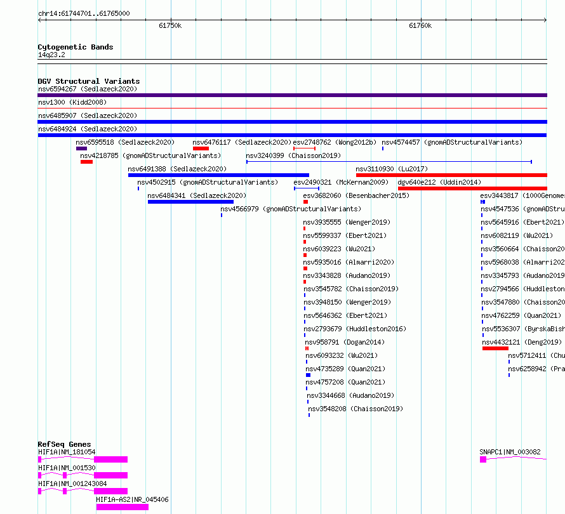
Task: Select the nsv6093232 (Wu2021) label
Action: [x=342, y=355]
